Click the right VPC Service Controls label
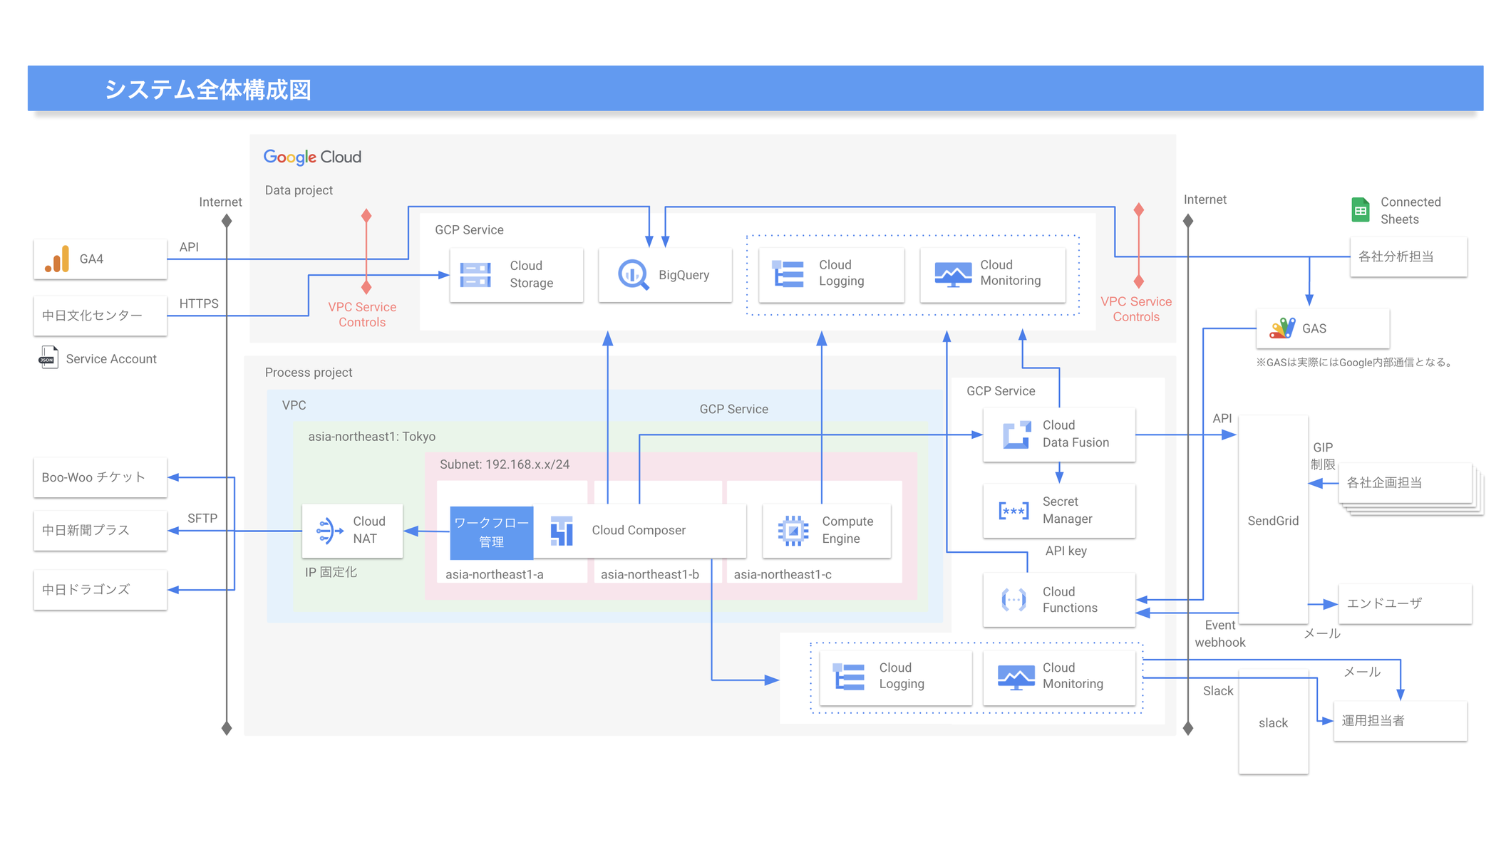This screenshot has width=1511, height=847. (x=1136, y=309)
